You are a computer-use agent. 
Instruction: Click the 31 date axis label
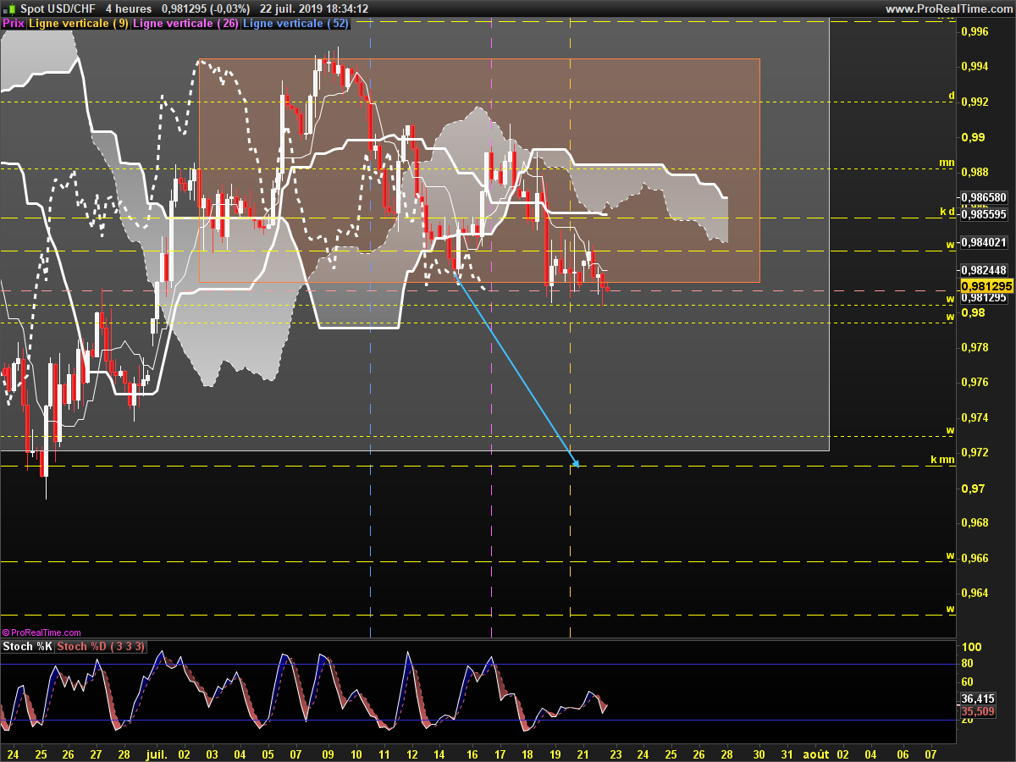[x=787, y=753]
